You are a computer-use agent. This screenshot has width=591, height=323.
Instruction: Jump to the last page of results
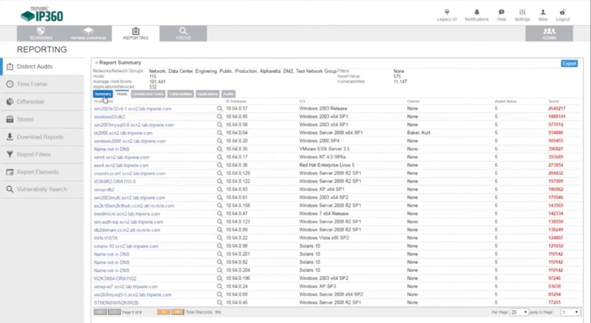coord(178,312)
